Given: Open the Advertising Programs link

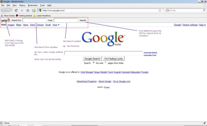Looking at the screenshot, I should pos(86,81).
